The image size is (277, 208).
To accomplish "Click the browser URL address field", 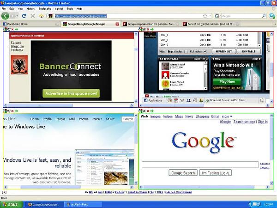I will point(128,16).
